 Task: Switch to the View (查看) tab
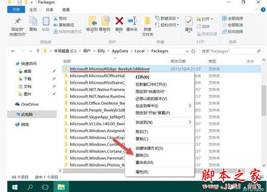pyautogui.click(x=66, y=10)
